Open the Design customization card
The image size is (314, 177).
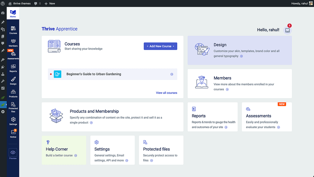tap(239, 50)
